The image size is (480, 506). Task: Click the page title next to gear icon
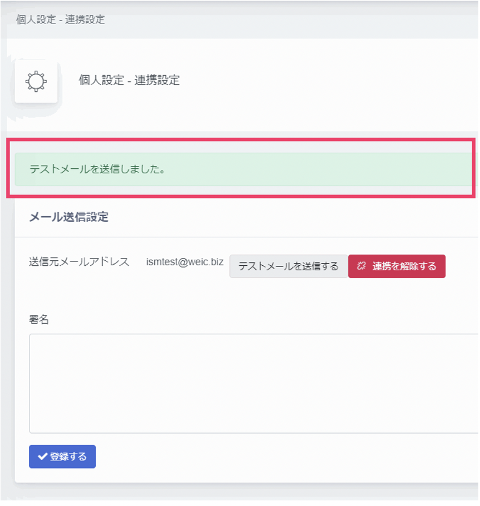coord(129,80)
